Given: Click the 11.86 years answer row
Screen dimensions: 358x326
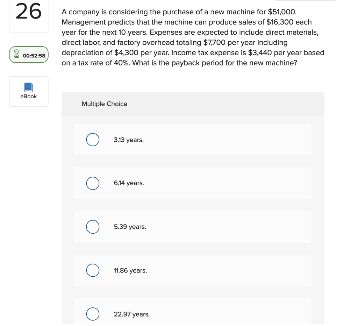Looking at the screenshot, I should [192, 270].
